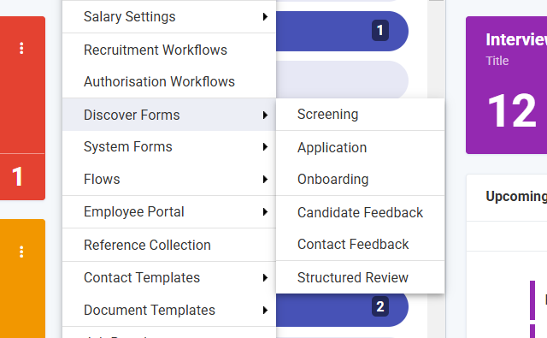Select Reference Collection menu item
547x338 pixels.
[x=169, y=245]
